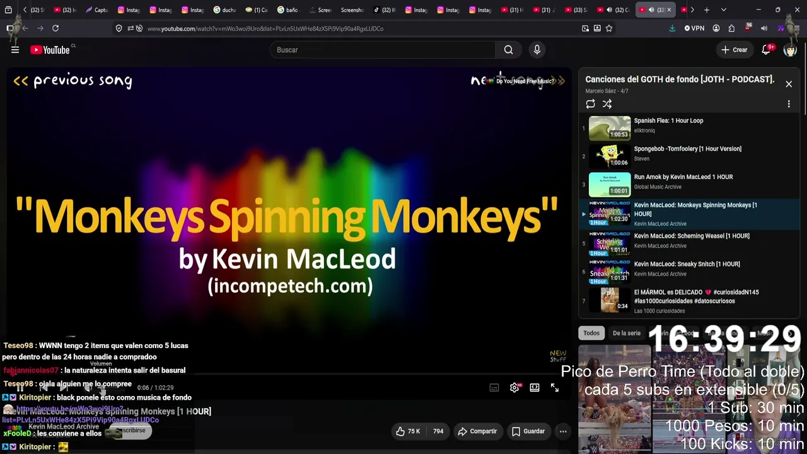807x454 pixels.
Task: Enter fullscreen on the video player
Action: pyautogui.click(x=555, y=388)
